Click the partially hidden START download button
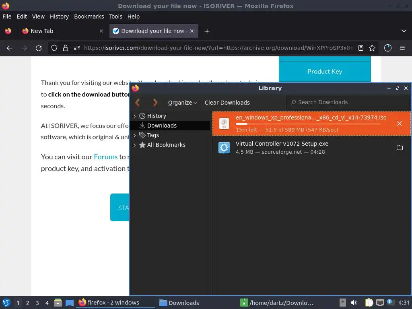The height and width of the screenshot is (309, 412). (119, 208)
